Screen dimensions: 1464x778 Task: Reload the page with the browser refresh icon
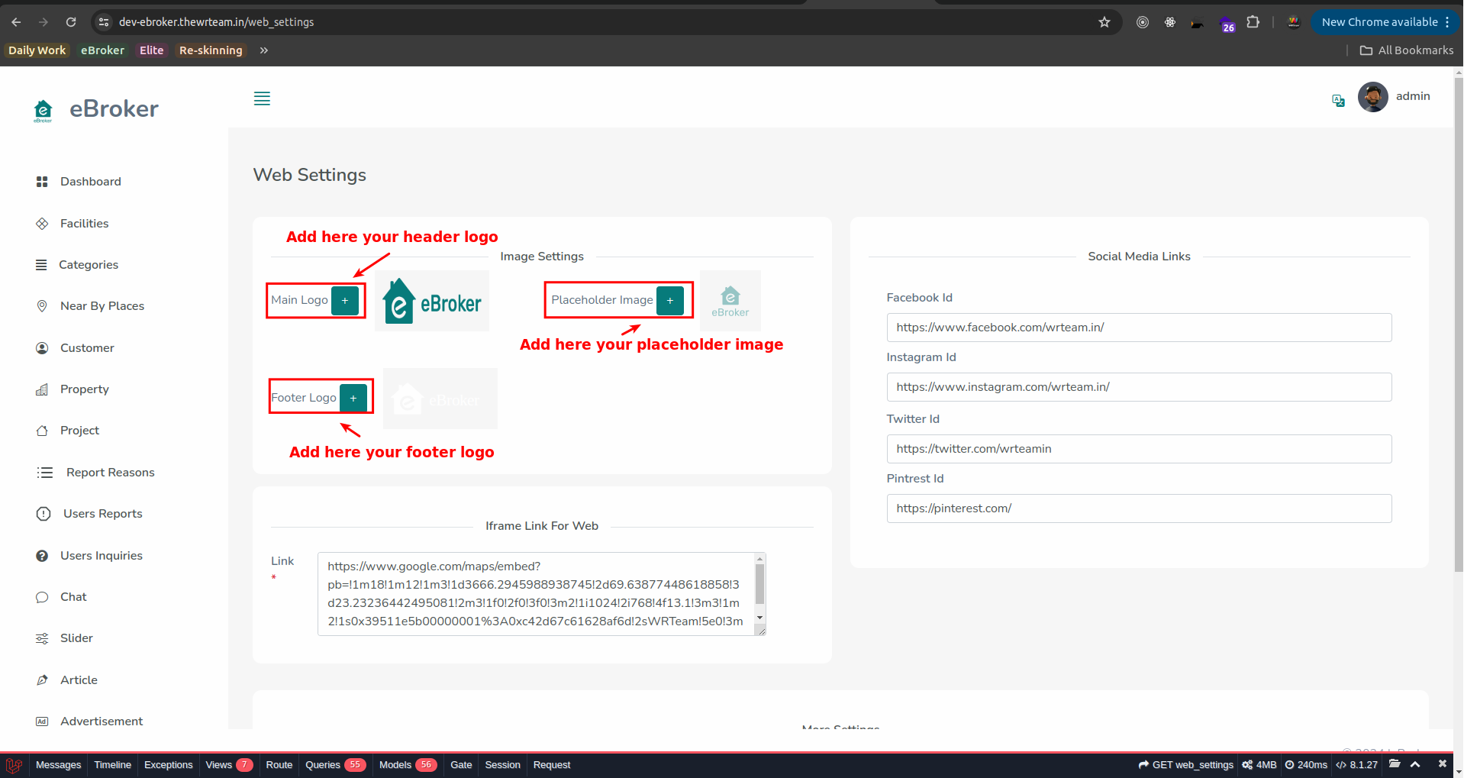click(71, 22)
